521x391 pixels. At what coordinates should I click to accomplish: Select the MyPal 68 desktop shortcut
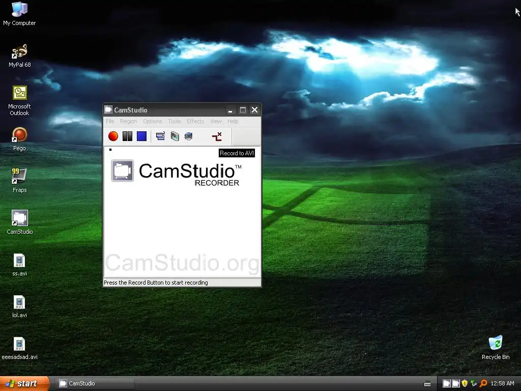(19, 56)
